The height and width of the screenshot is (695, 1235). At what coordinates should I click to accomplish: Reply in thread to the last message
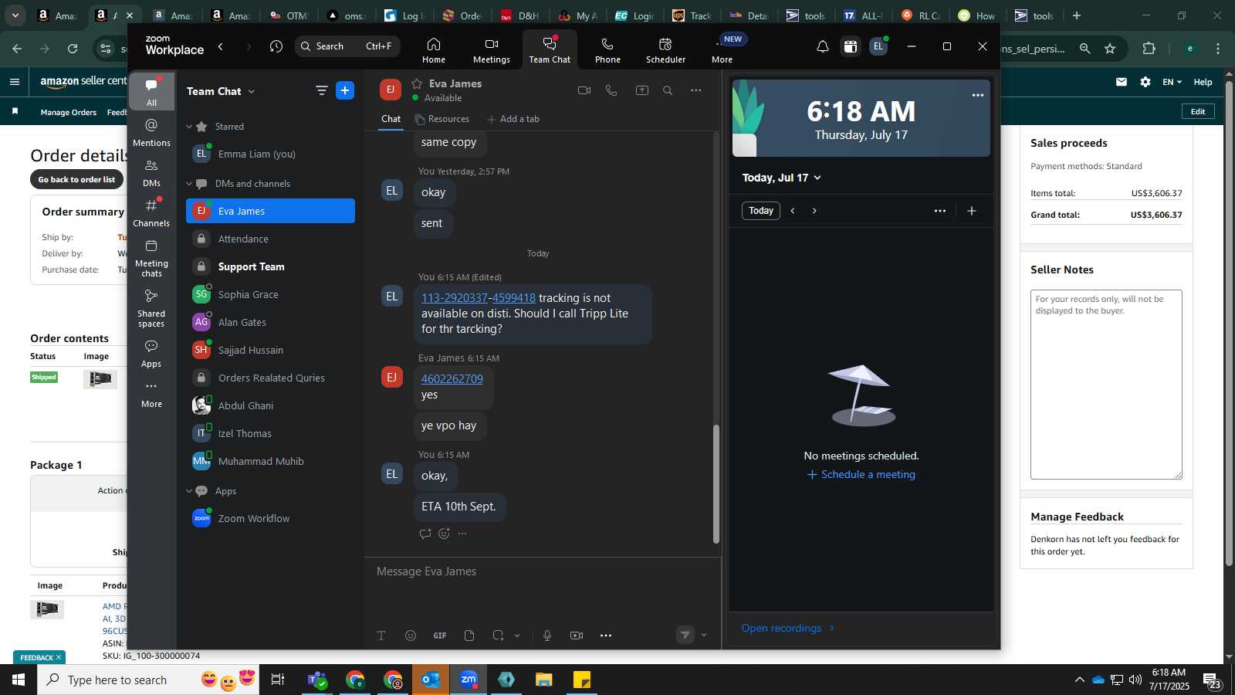point(425,534)
